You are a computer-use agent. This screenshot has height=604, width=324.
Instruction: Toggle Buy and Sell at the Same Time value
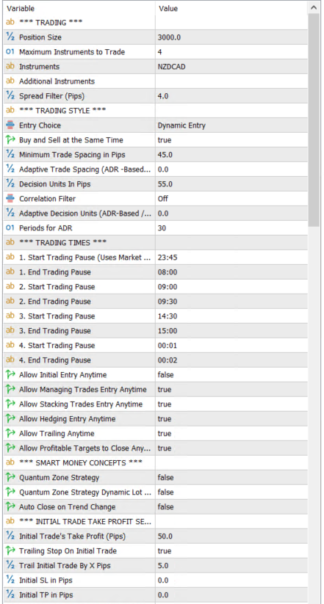coord(231,140)
